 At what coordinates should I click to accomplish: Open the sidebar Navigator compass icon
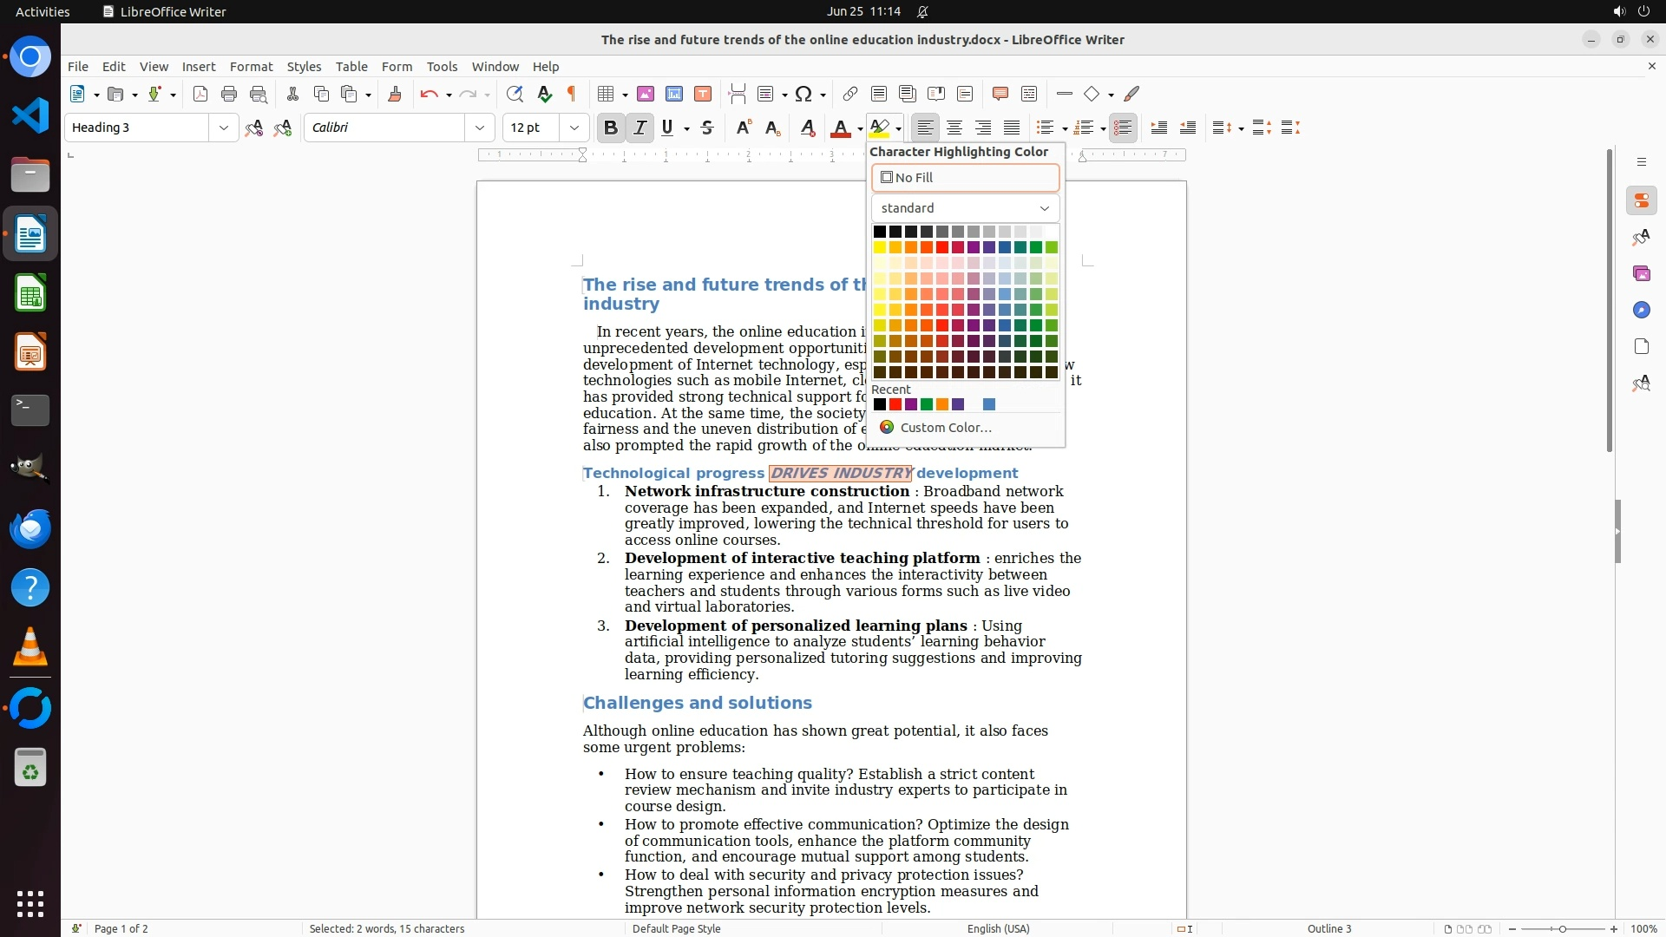click(1641, 310)
